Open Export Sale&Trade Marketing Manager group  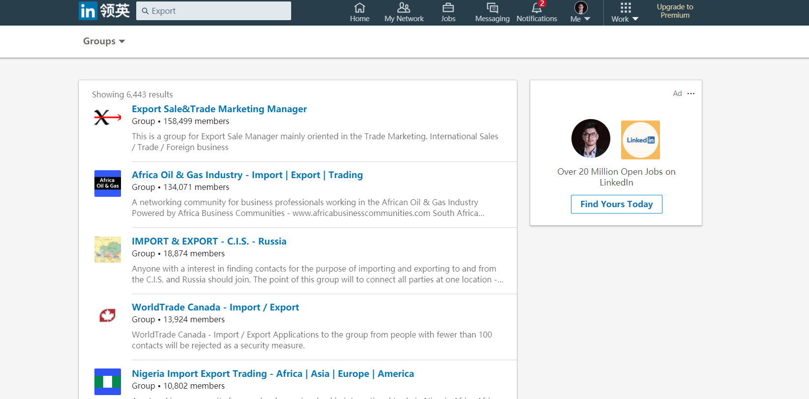tap(219, 109)
